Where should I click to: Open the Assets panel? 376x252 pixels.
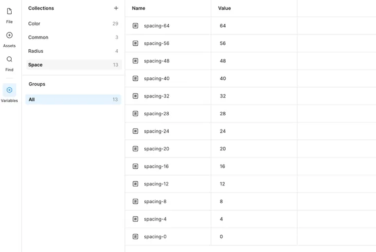pyautogui.click(x=9, y=36)
